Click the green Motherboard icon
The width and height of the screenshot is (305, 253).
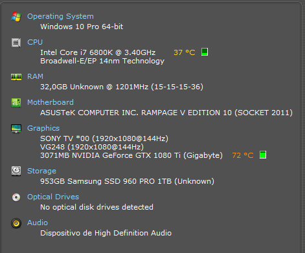pyautogui.click(x=16, y=103)
